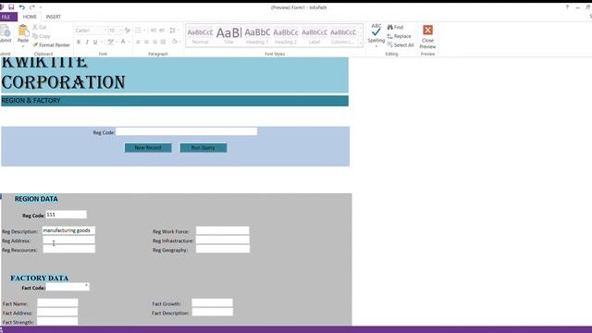Click the Cut scissors command
The height and width of the screenshot is (333, 592).
[39, 27]
